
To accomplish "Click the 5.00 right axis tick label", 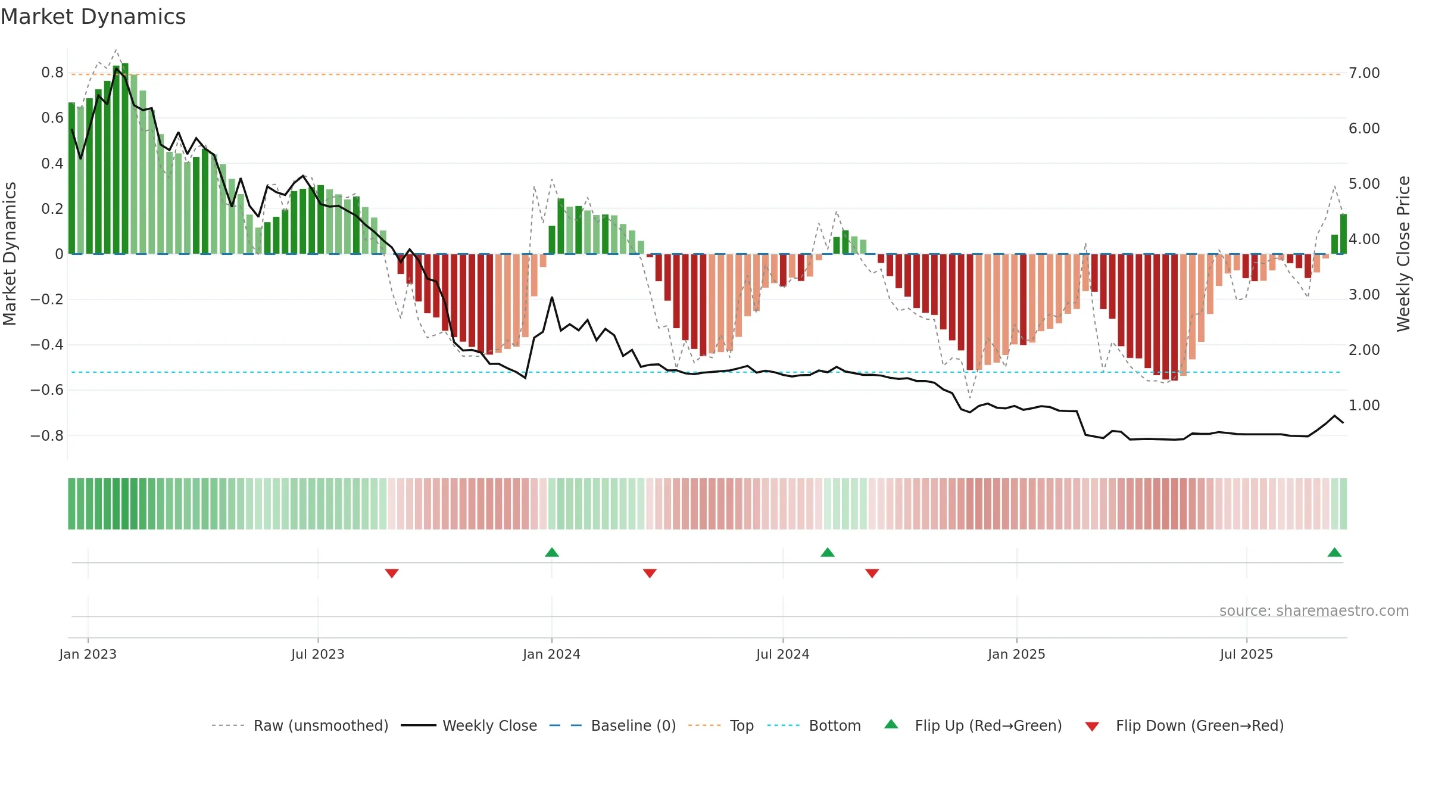I will coord(1364,184).
